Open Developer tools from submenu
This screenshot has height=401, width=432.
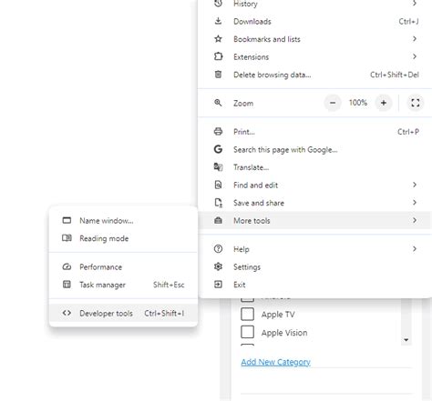click(x=123, y=313)
